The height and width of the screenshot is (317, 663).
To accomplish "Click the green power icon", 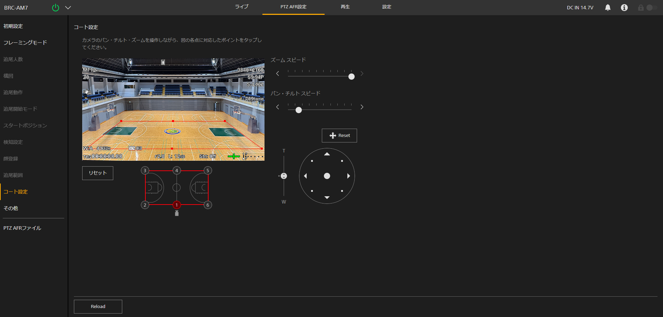I will pos(55,8).
